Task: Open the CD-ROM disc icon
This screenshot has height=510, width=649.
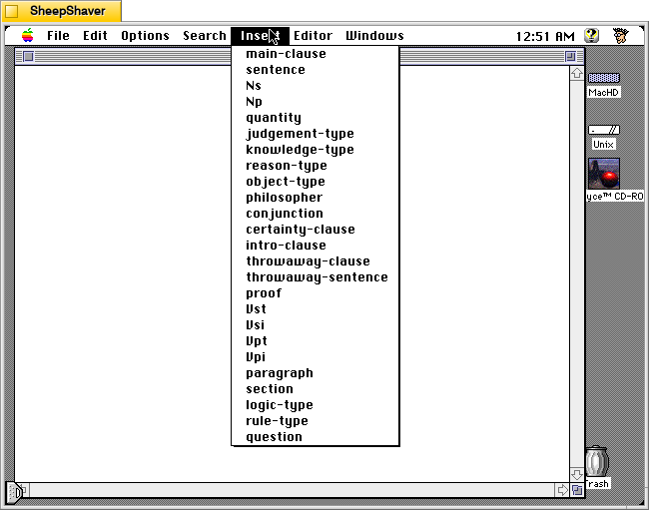Action: [x=603, y=174]
